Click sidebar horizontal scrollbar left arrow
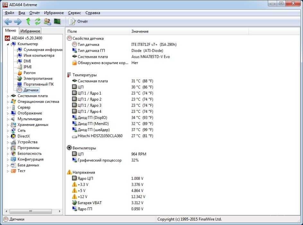303x225 pixels. [x=6, y=211]
